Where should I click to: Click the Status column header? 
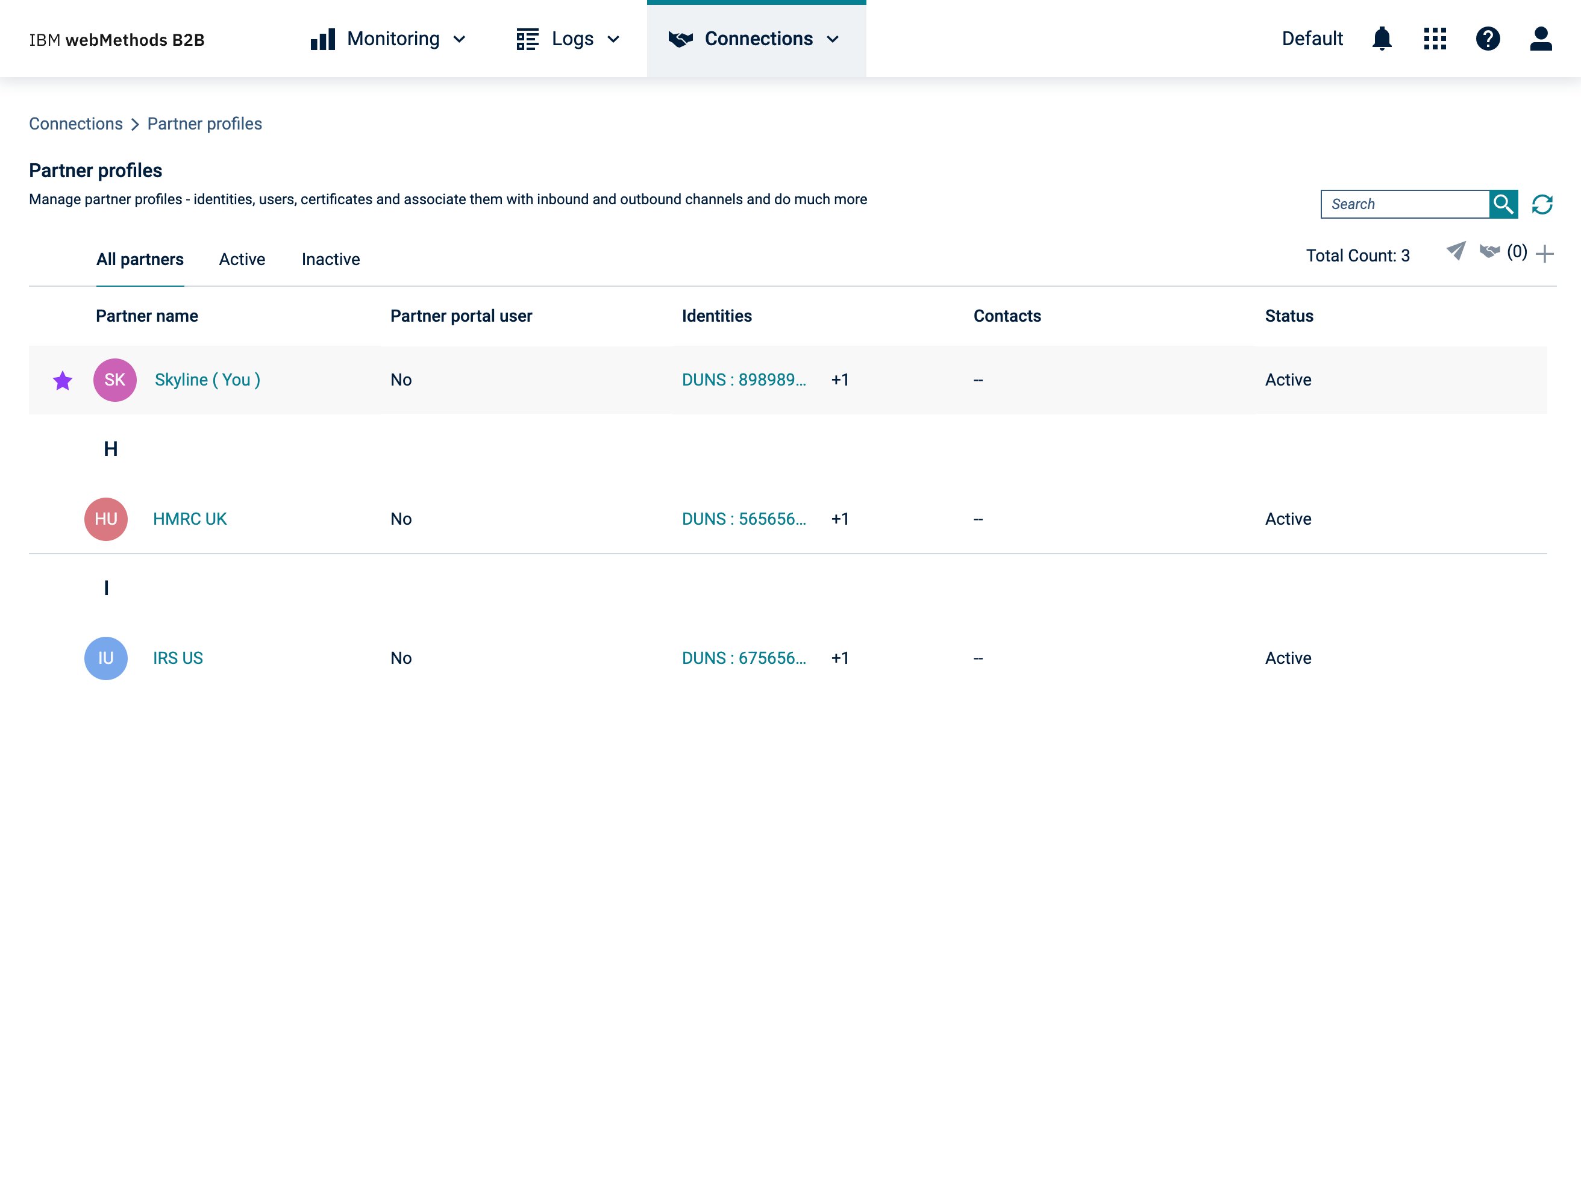[x=1289, y=317]
